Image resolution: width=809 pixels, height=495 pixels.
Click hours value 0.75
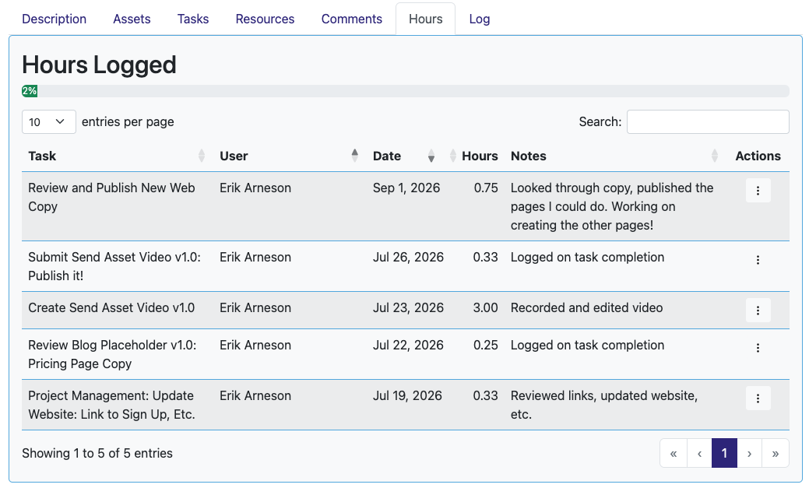click(486, 188)
